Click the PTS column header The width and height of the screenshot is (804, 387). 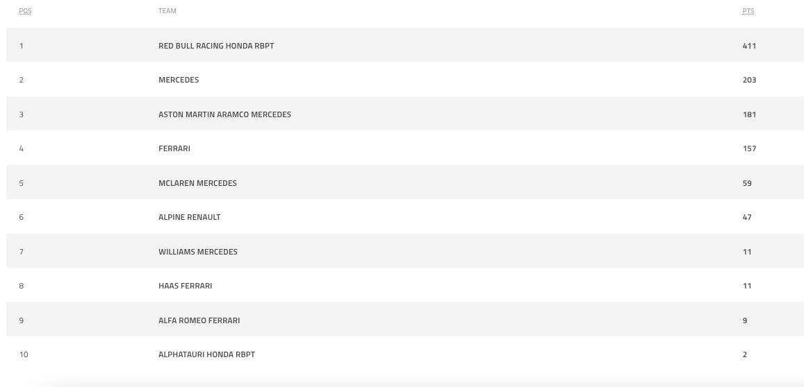[748, 11]
